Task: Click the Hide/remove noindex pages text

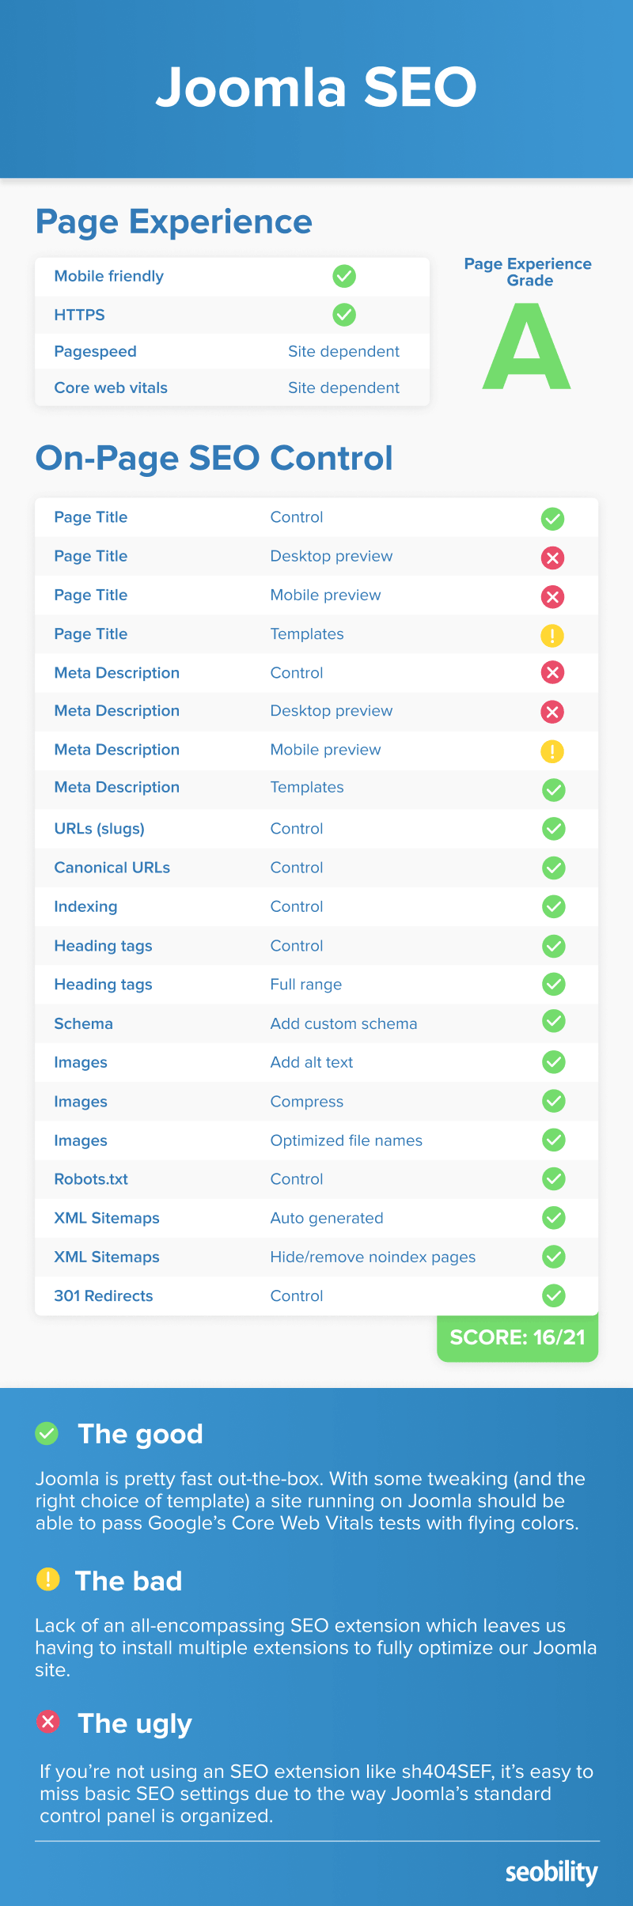Action: click(x=373, y=1257)
